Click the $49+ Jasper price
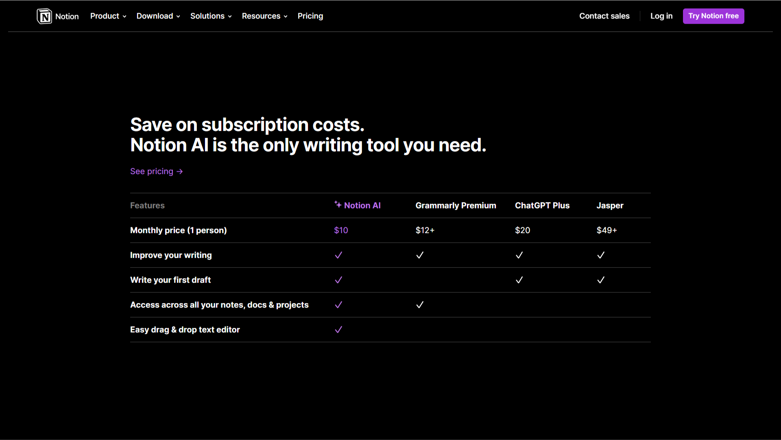 pos(607,230)
